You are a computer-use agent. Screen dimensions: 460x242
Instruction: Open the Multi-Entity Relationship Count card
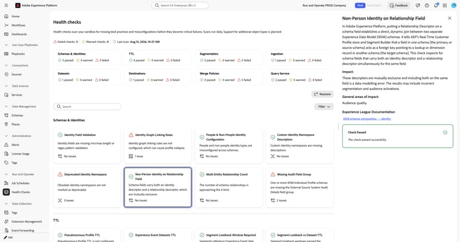[x=229, y=187]
